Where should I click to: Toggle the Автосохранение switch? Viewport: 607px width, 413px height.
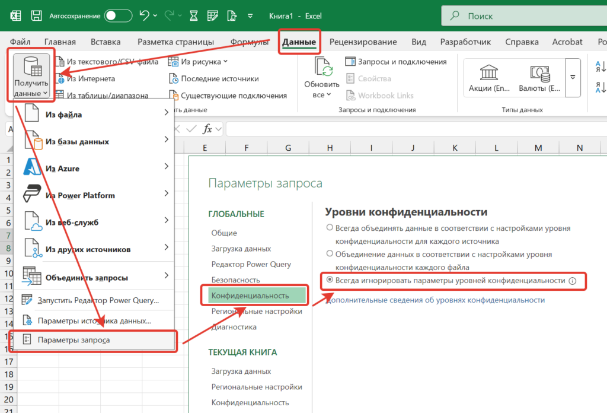[118, 16]
